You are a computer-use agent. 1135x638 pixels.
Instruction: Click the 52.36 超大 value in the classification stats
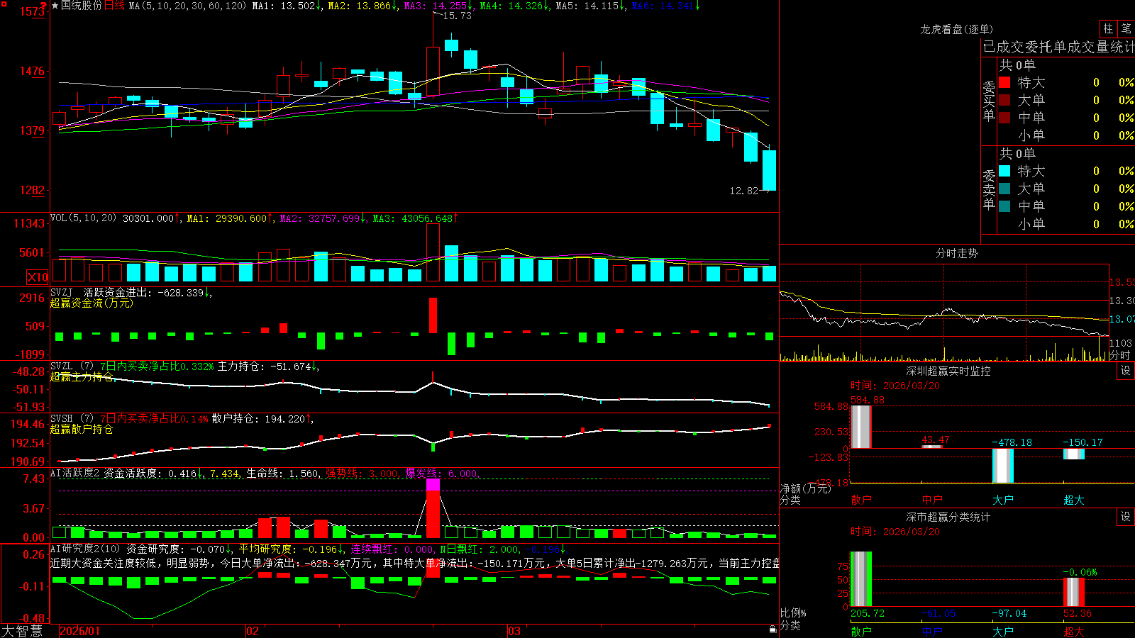tap(1078, 613)
